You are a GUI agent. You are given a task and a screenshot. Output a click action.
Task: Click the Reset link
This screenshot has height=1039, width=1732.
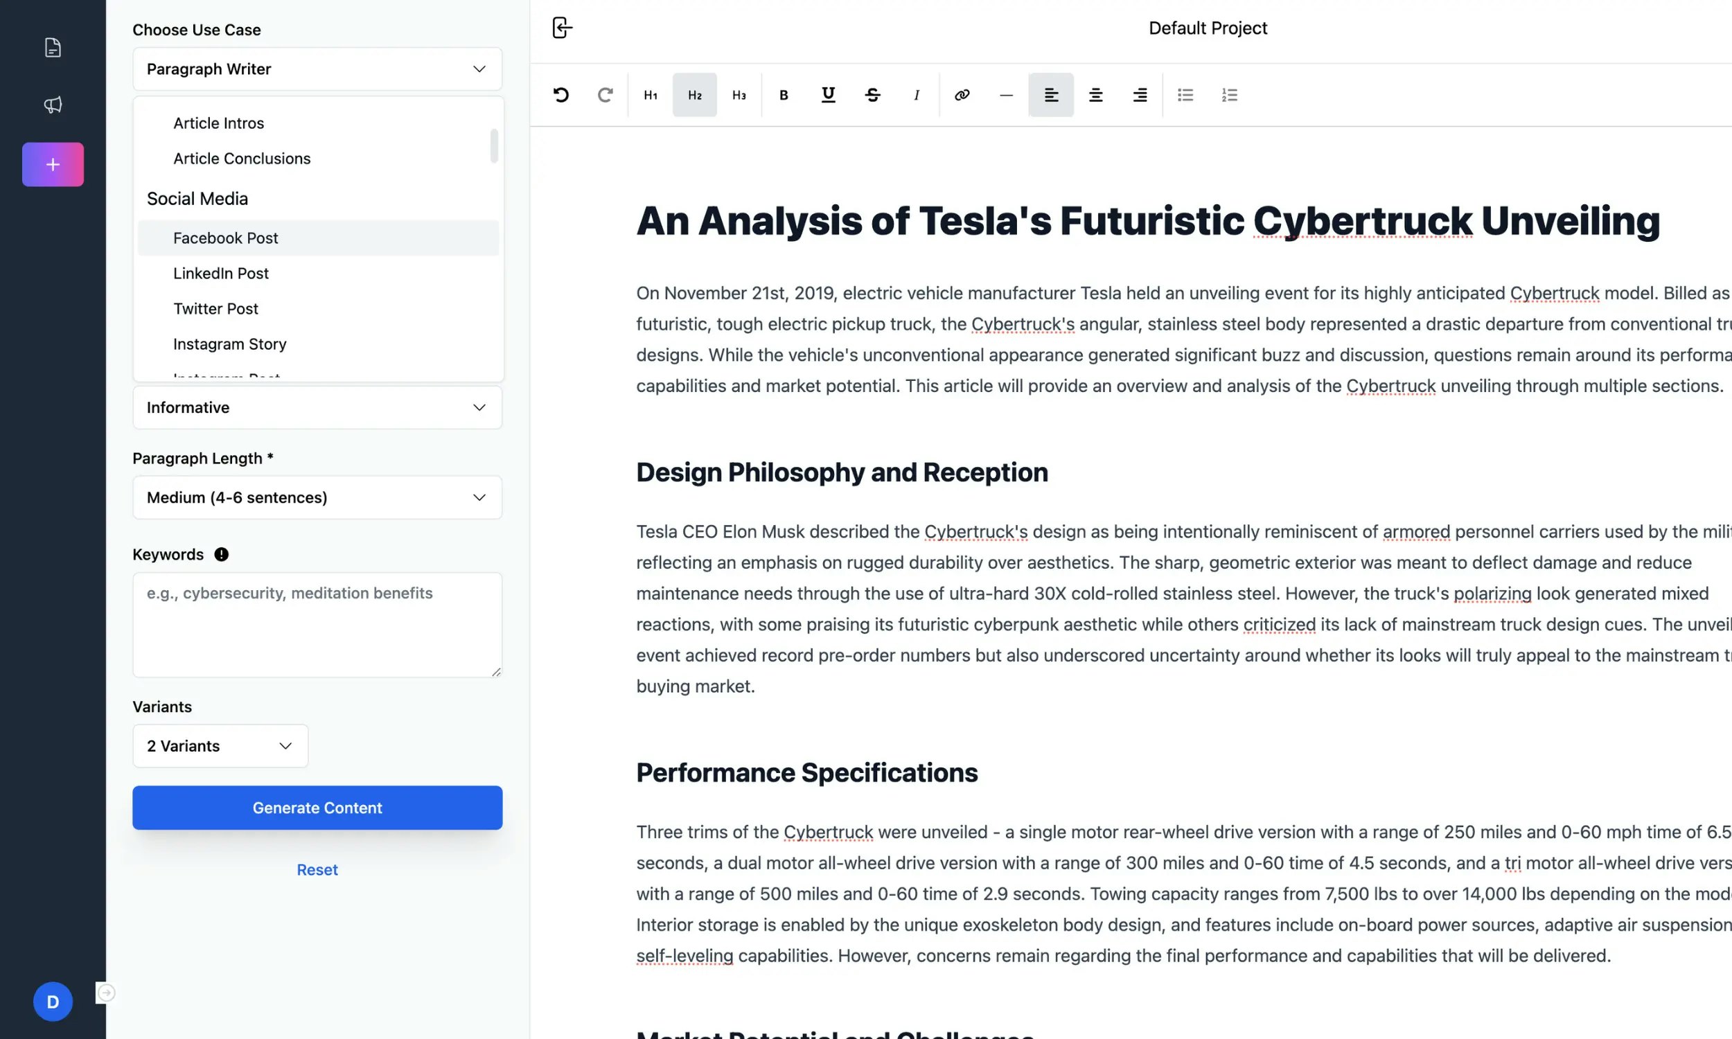(317, 869)
